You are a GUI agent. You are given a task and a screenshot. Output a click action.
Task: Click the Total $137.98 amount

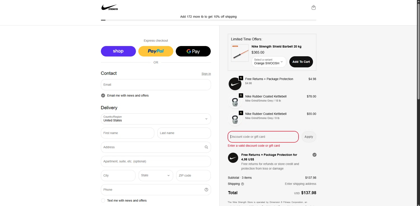pyautogui.click(x=309, y=193)
